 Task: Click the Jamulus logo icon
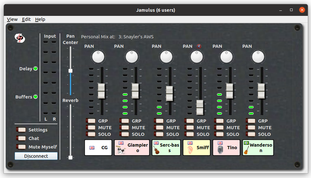click(x=20, y=38)
